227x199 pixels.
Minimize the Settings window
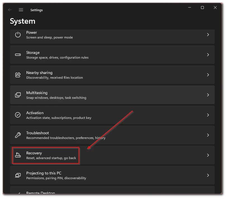pyautogui.click(x=190, y=8)
